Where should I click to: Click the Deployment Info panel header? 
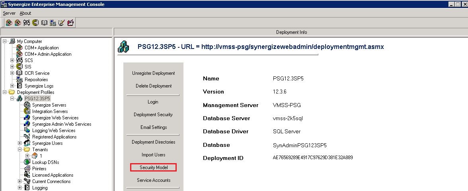(x=291, y=32)
